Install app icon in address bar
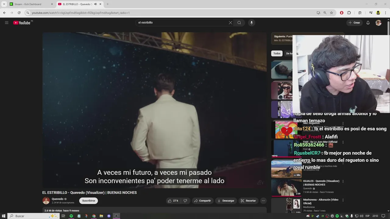 [318, 13]
